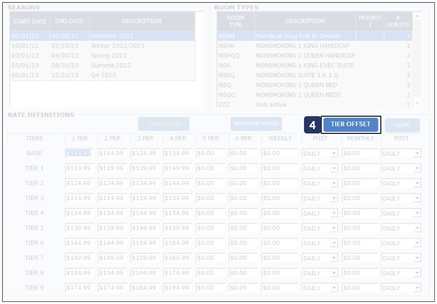Select the Winter 2022/2023 season row

[102, 46]
